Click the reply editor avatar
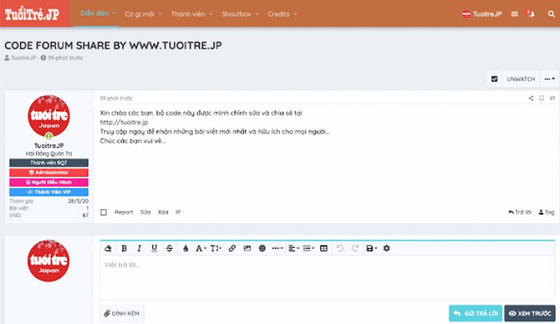Screen dimensions: 560x324 49,261
